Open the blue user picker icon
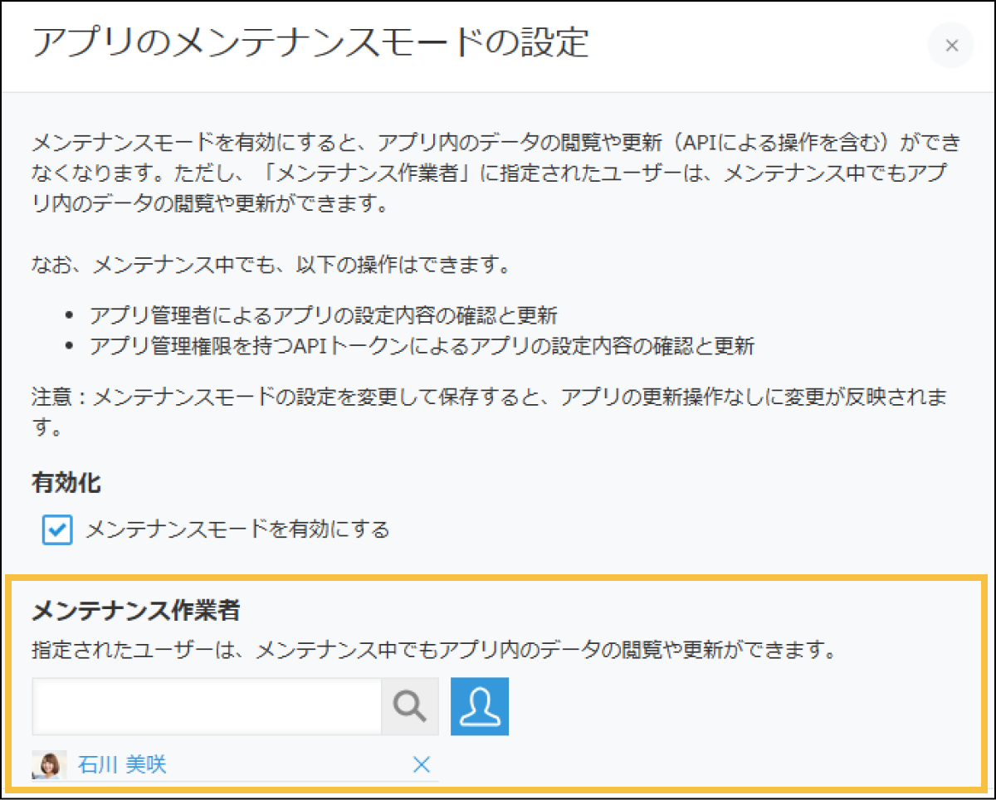Screen dimensions: 996x800 coord(480,707)
